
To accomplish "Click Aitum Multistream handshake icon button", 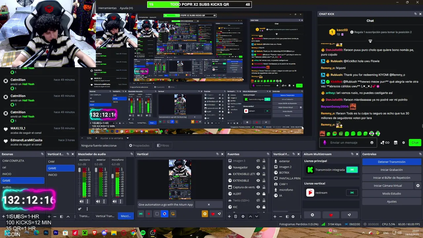I will pos(349,215).
